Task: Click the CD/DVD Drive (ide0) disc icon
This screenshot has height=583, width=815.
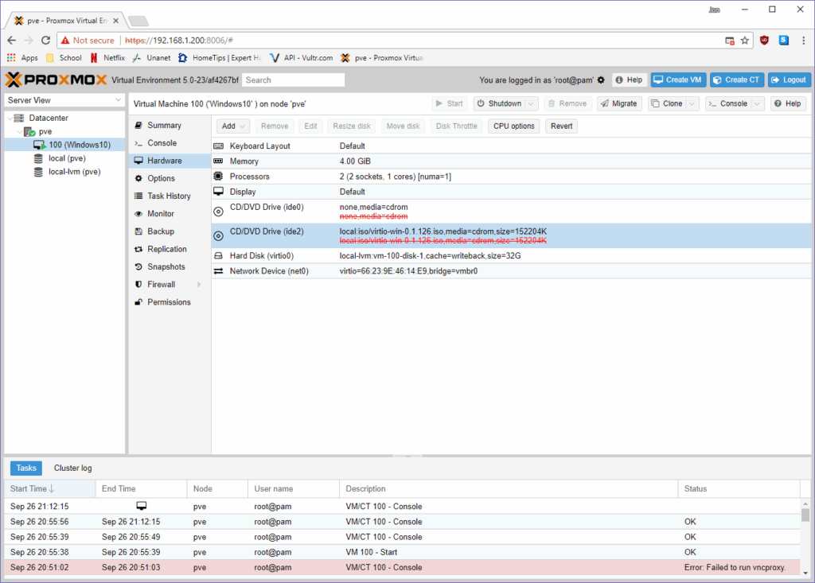Action: point(218,212)
